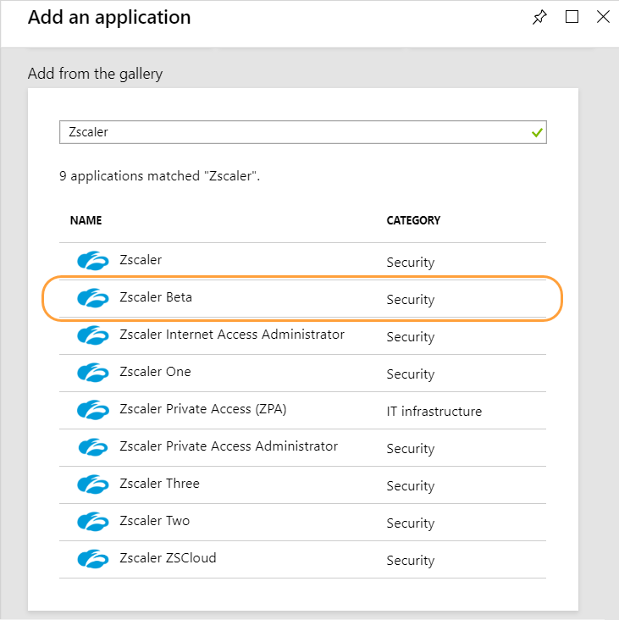This screenshot has width=619, height=620.
Task: Close the Add an application blade
Action: click(603, 17)
